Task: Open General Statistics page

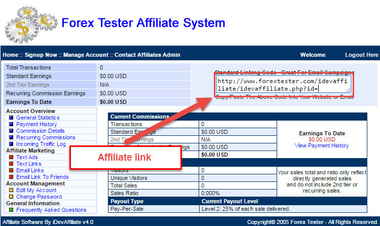Action: [x=38, y=118]
